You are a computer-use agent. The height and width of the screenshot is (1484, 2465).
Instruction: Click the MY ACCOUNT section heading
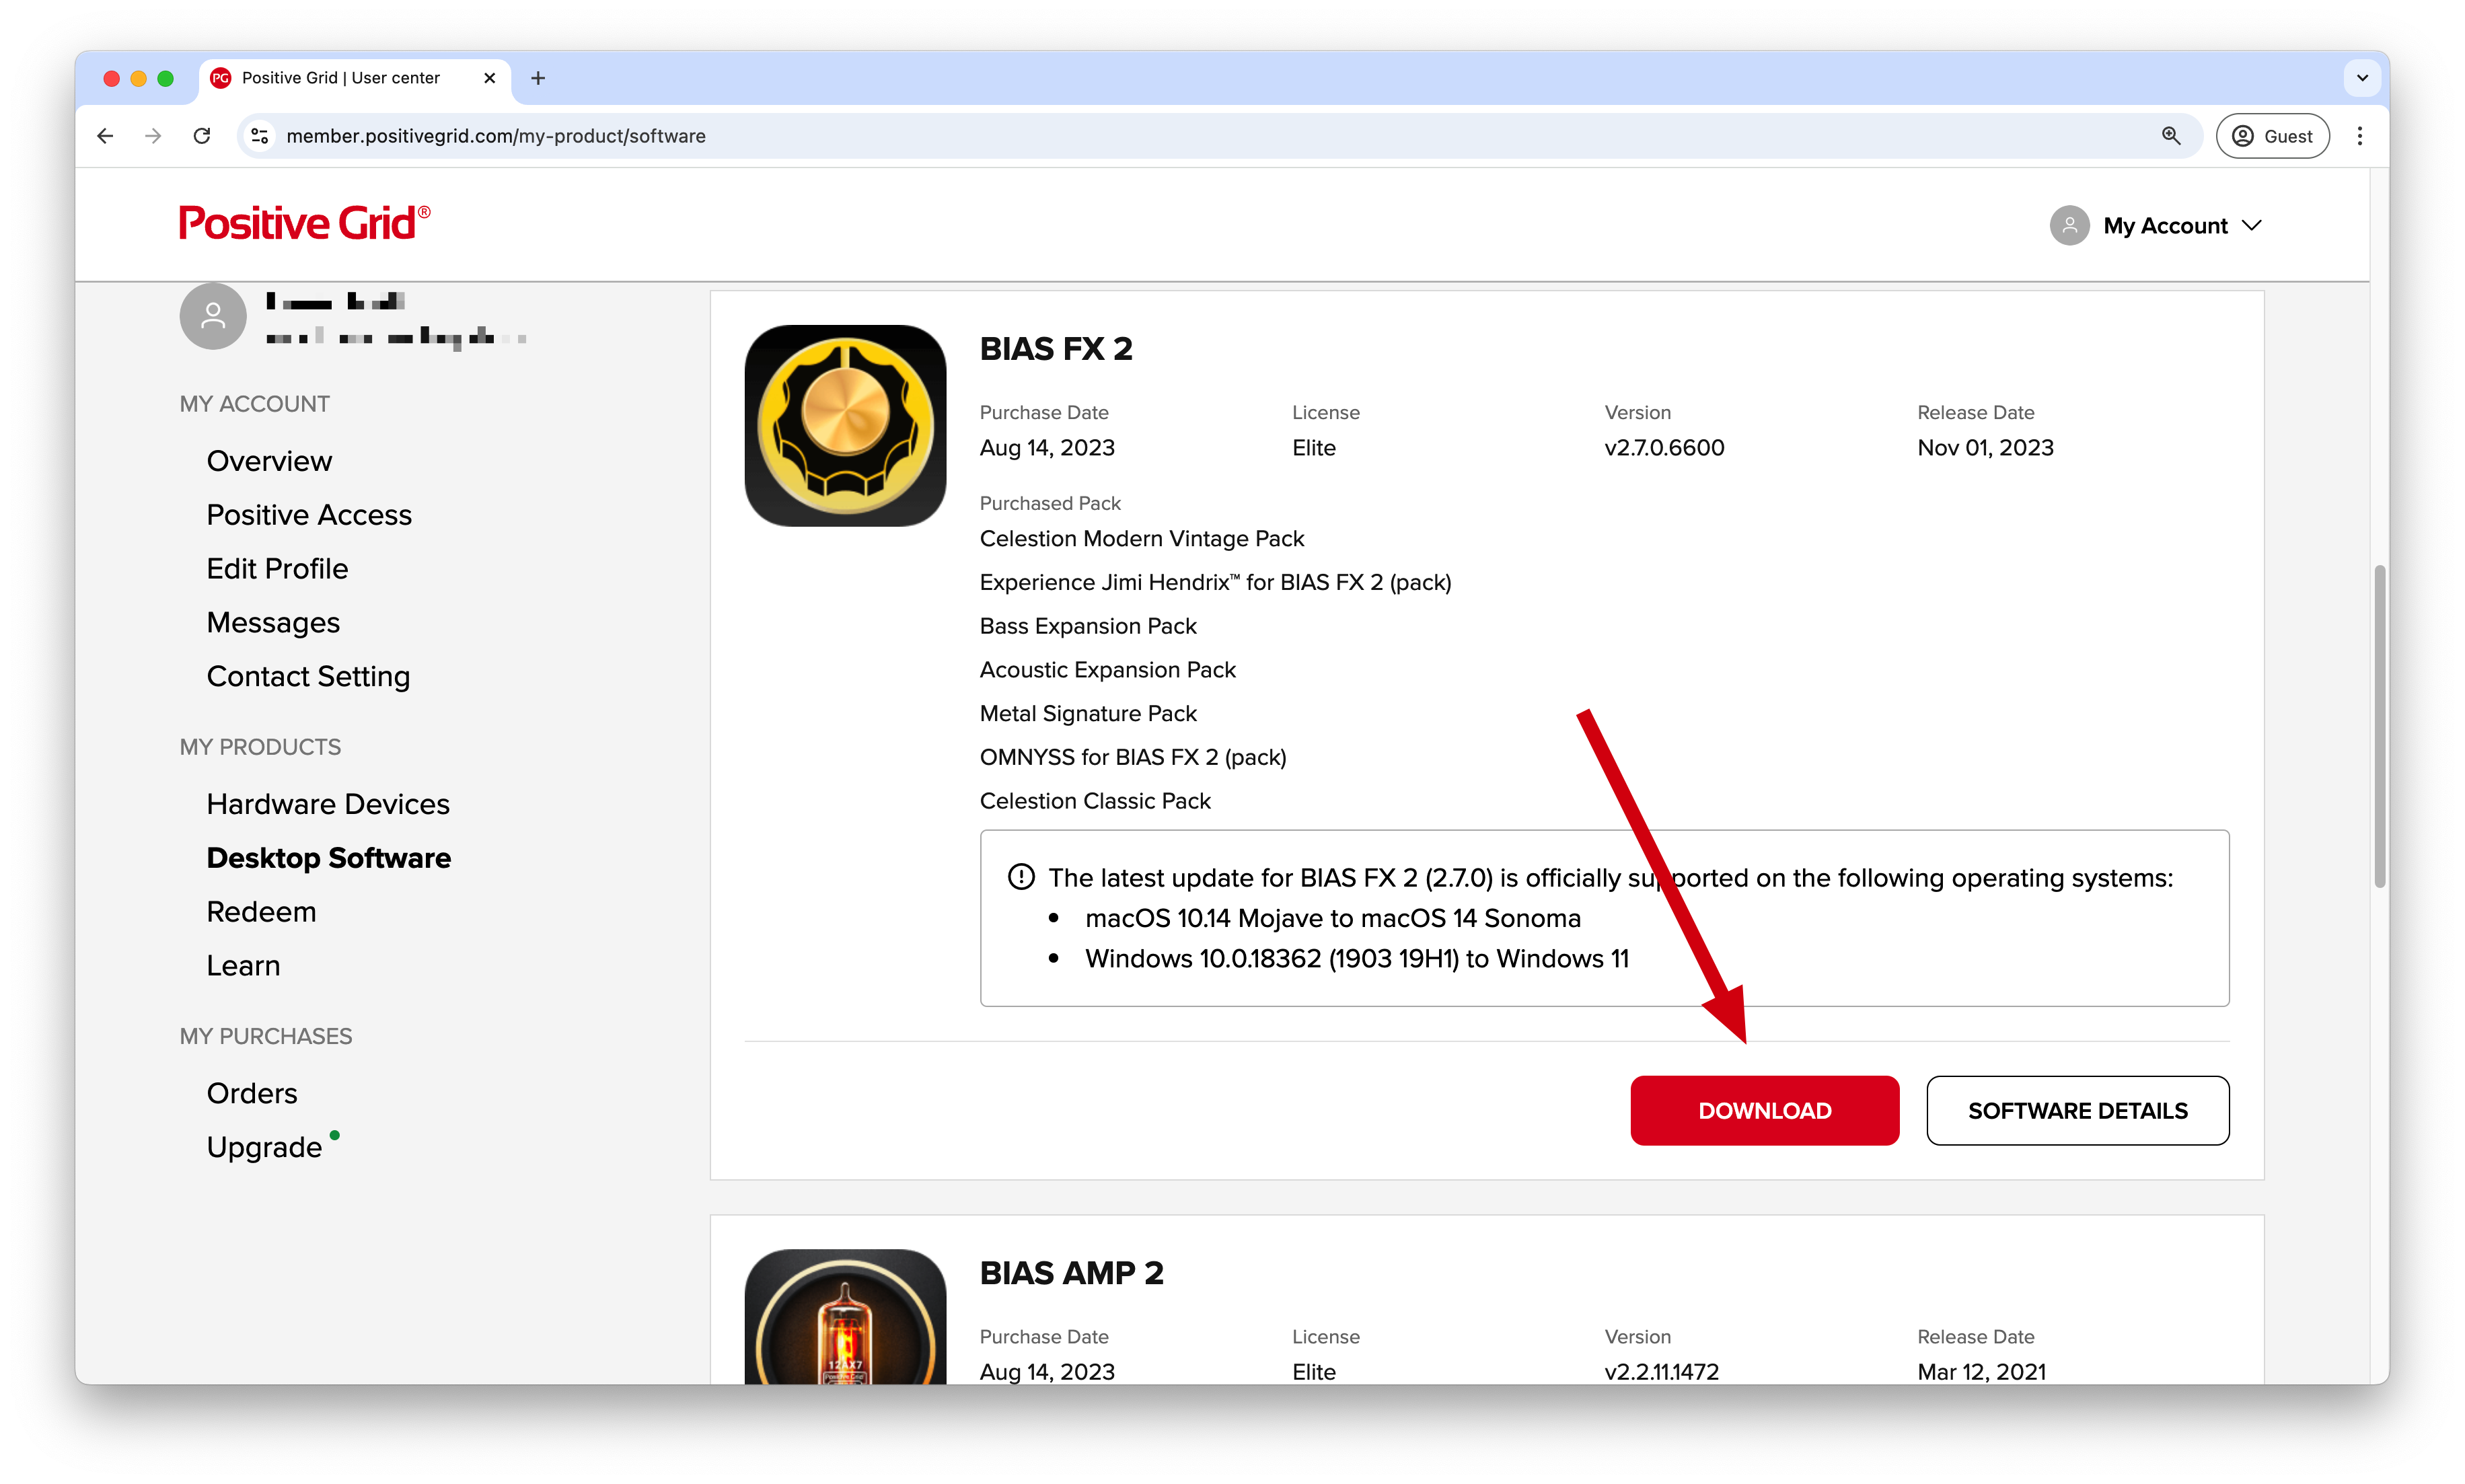(254, 404)
